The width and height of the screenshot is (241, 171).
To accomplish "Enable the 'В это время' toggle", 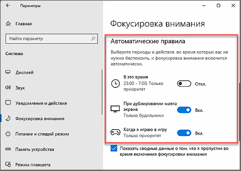I will 184,84.
